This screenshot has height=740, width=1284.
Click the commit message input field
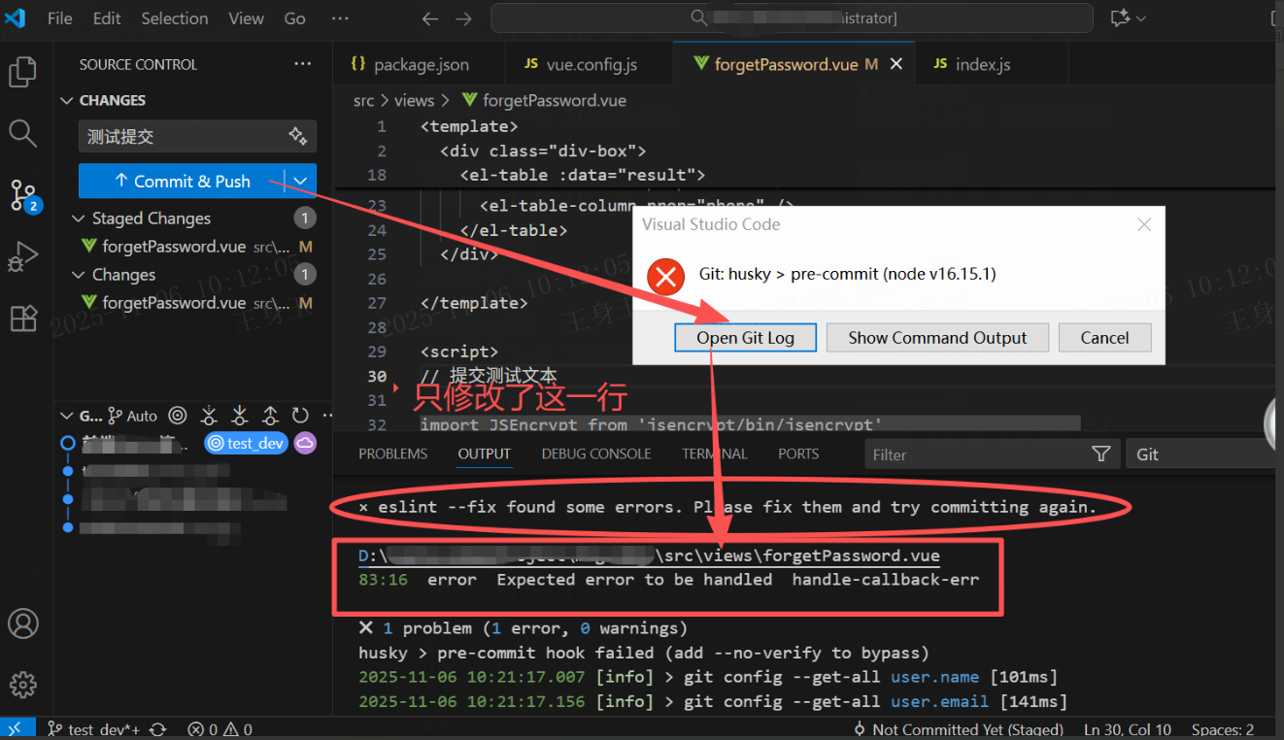click(x=185, y=136)
